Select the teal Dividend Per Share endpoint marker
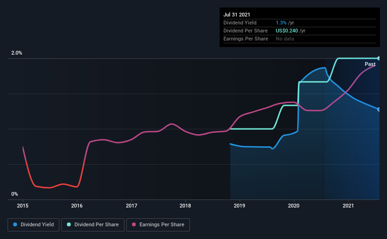387x239 pixels. [x=379, y=58]
